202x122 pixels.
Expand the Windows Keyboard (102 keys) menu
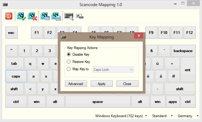[x=121, y=116]
